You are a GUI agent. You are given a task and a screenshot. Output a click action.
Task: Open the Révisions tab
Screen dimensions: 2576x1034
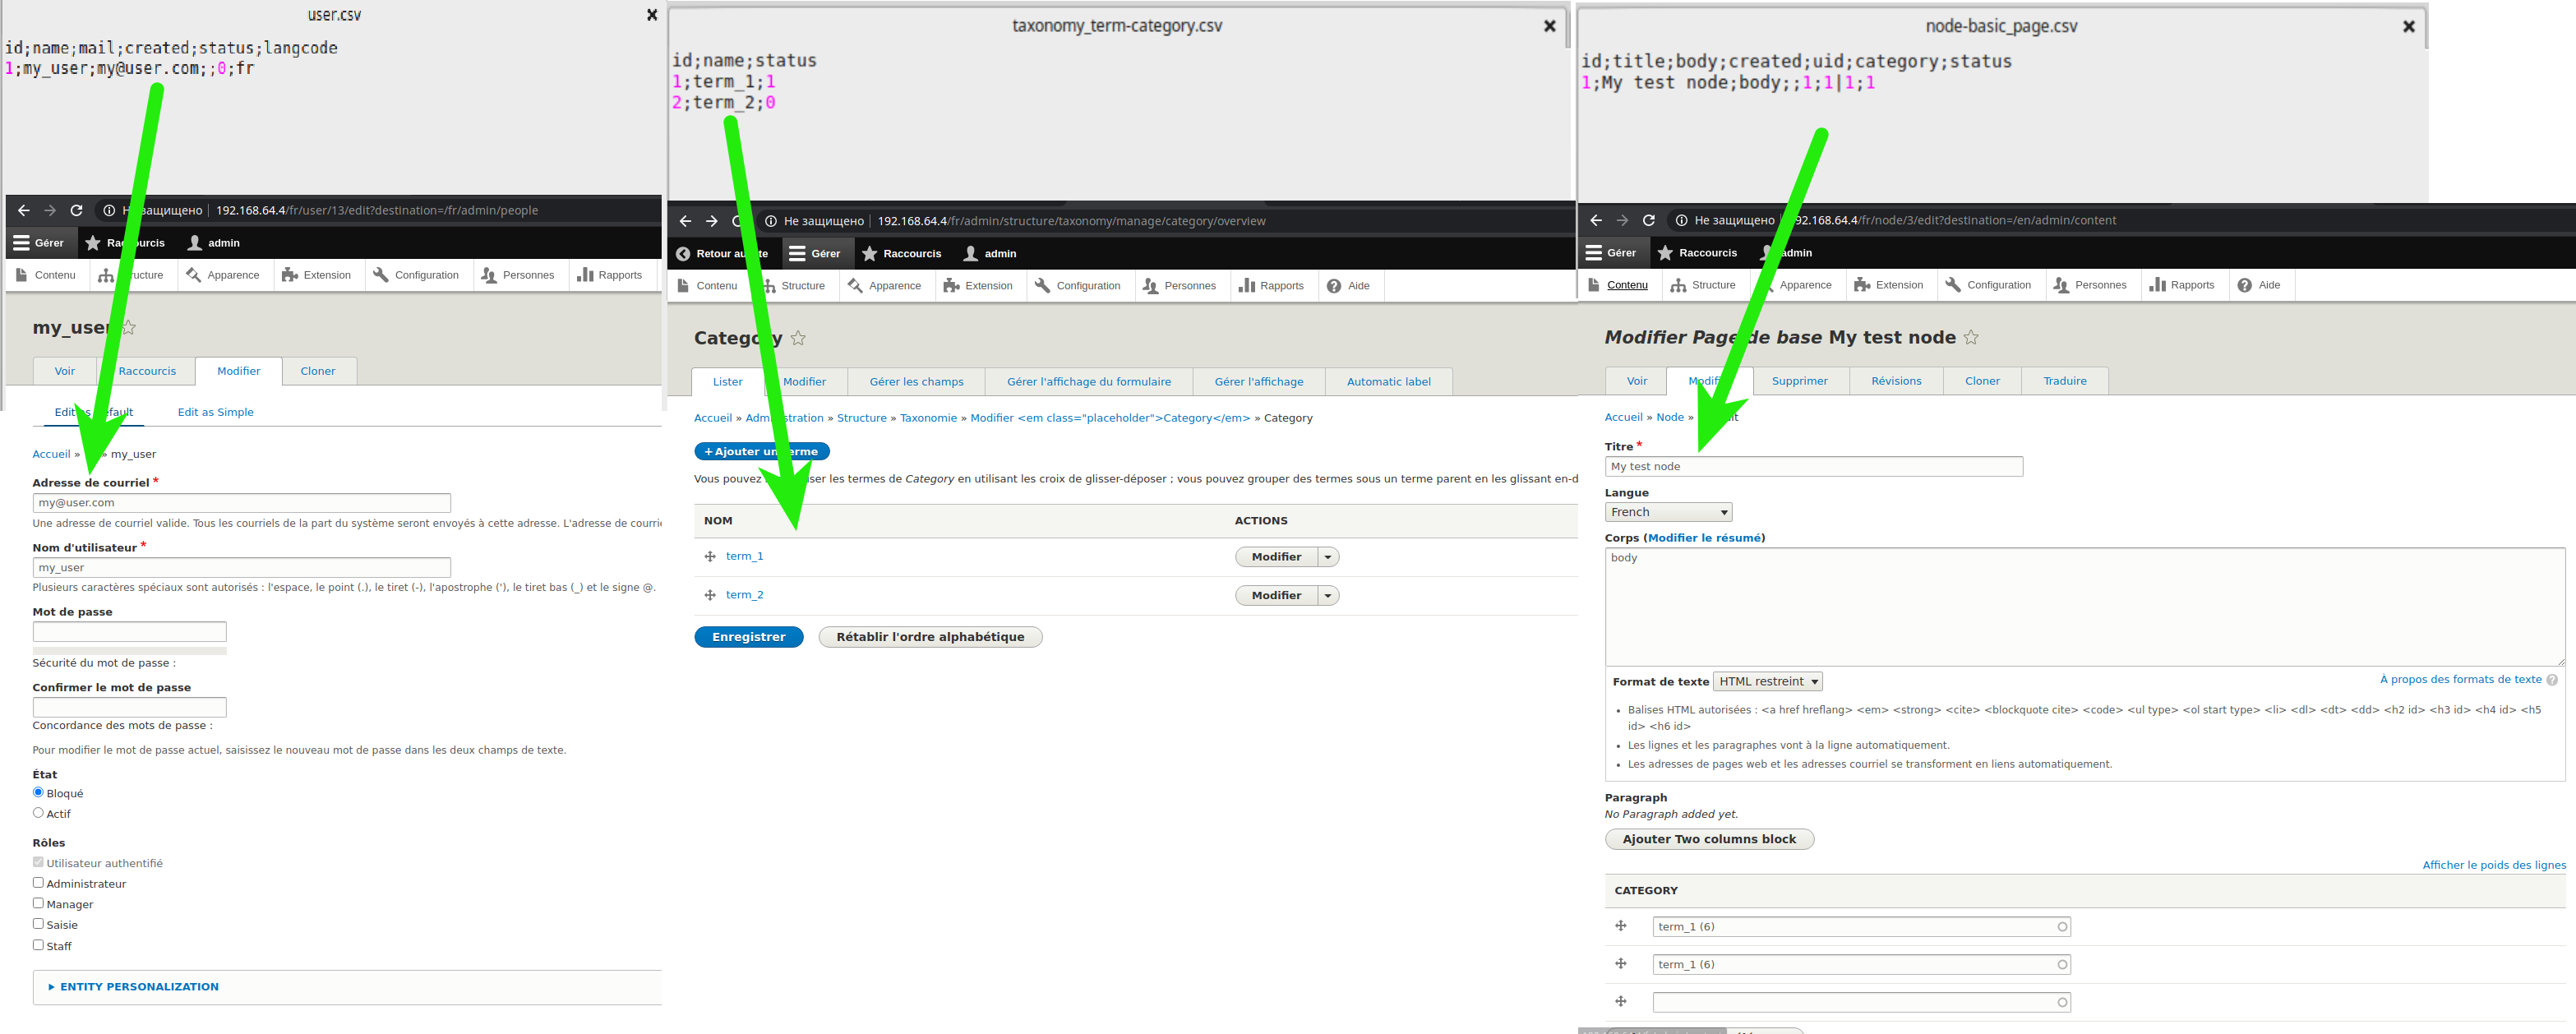click(1896, 381)
